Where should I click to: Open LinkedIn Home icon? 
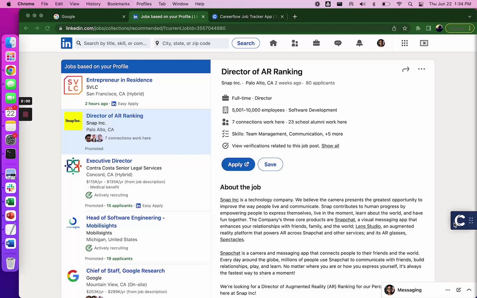click(x=273, y=43)
